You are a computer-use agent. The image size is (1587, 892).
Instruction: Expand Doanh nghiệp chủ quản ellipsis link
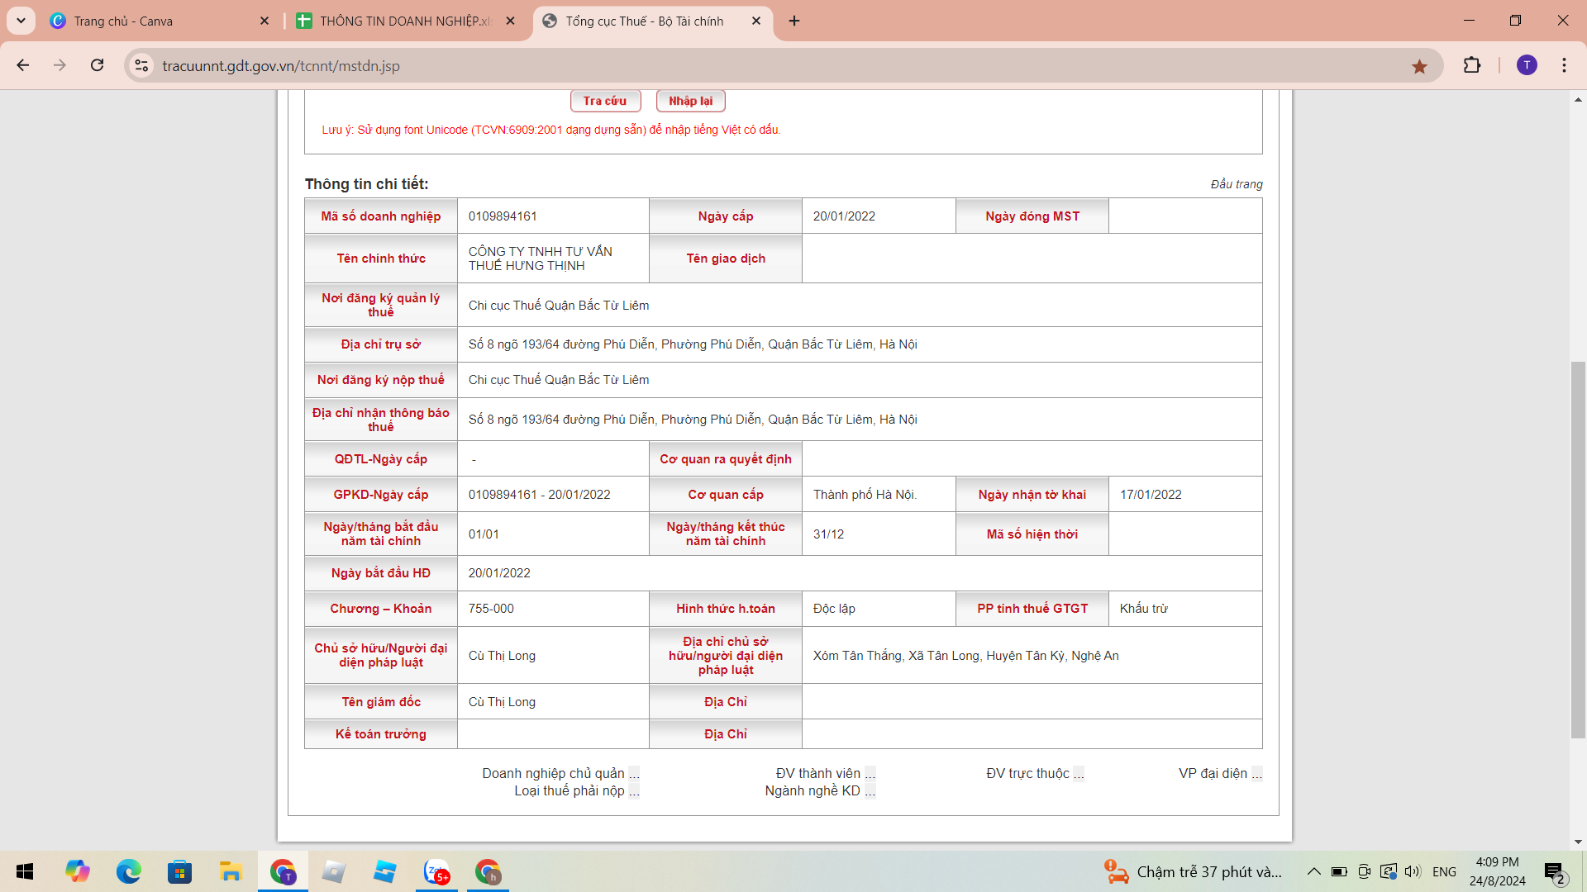pos(634,774)
